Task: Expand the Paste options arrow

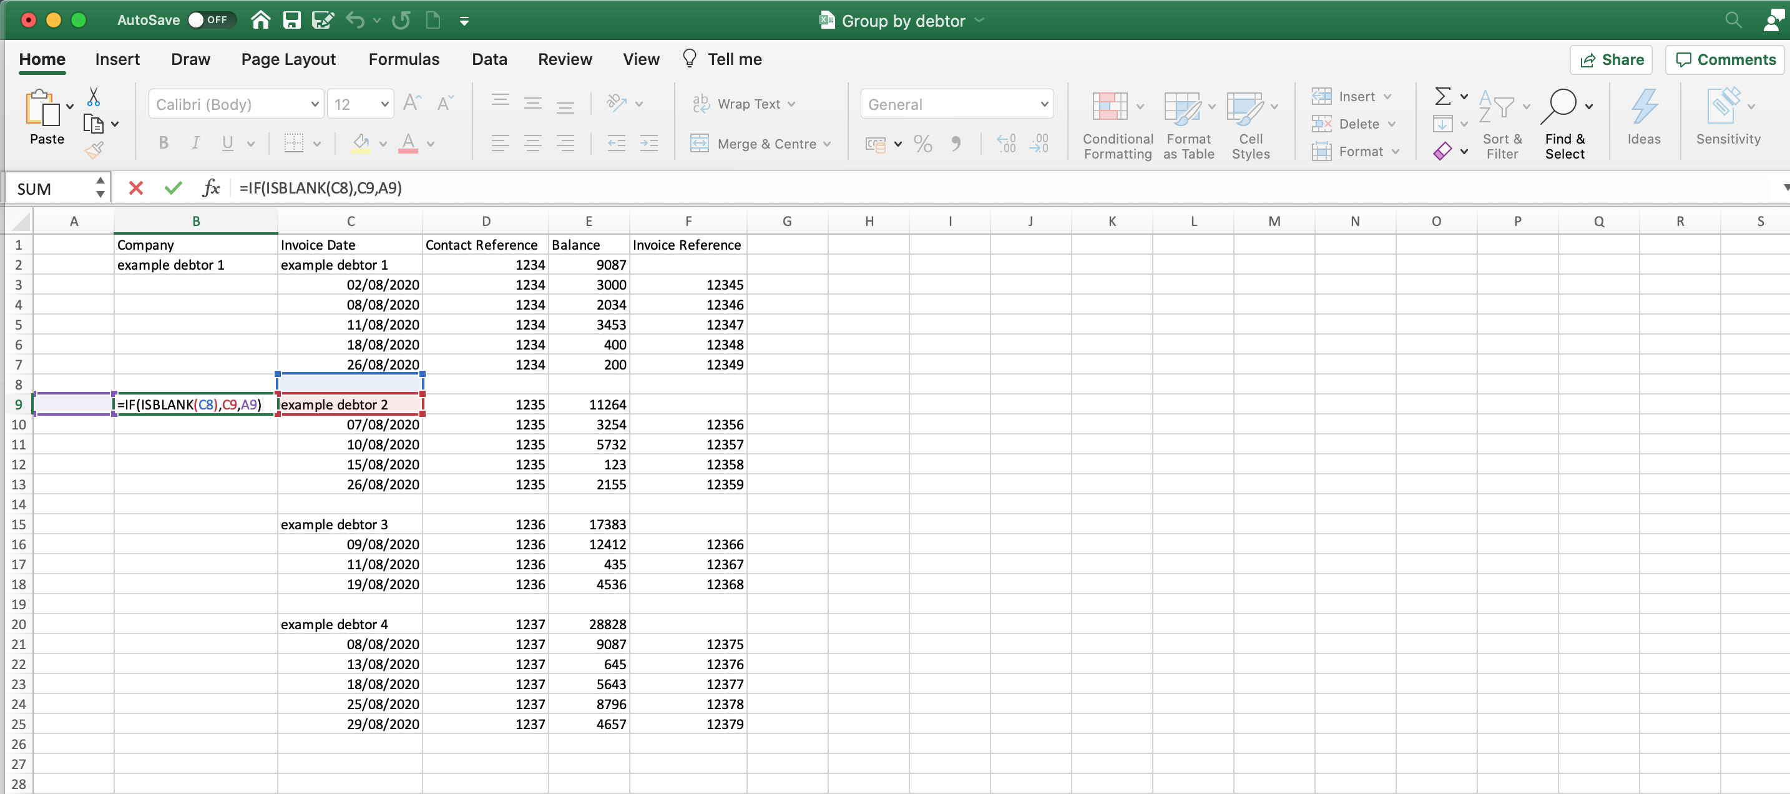Action: pyautogui.click(x=70, y=106)
